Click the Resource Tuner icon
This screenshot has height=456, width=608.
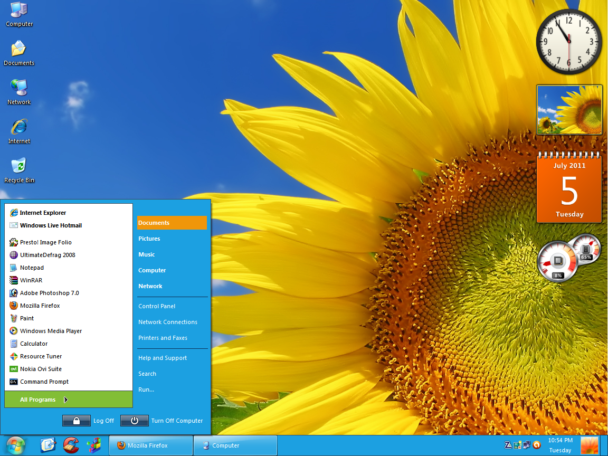point(14,356)
